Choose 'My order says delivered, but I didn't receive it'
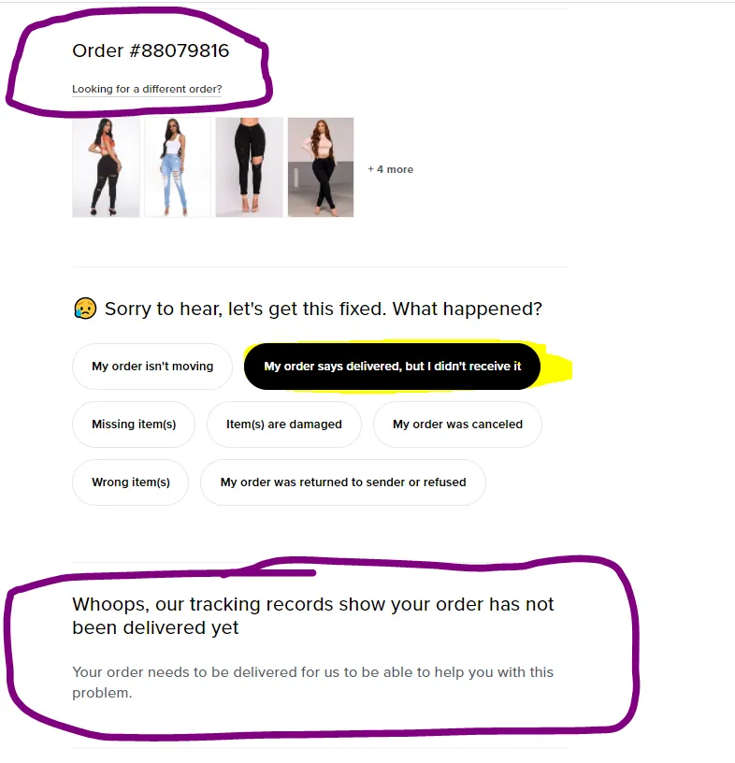 pyautogui.click(x=393, y=367)
